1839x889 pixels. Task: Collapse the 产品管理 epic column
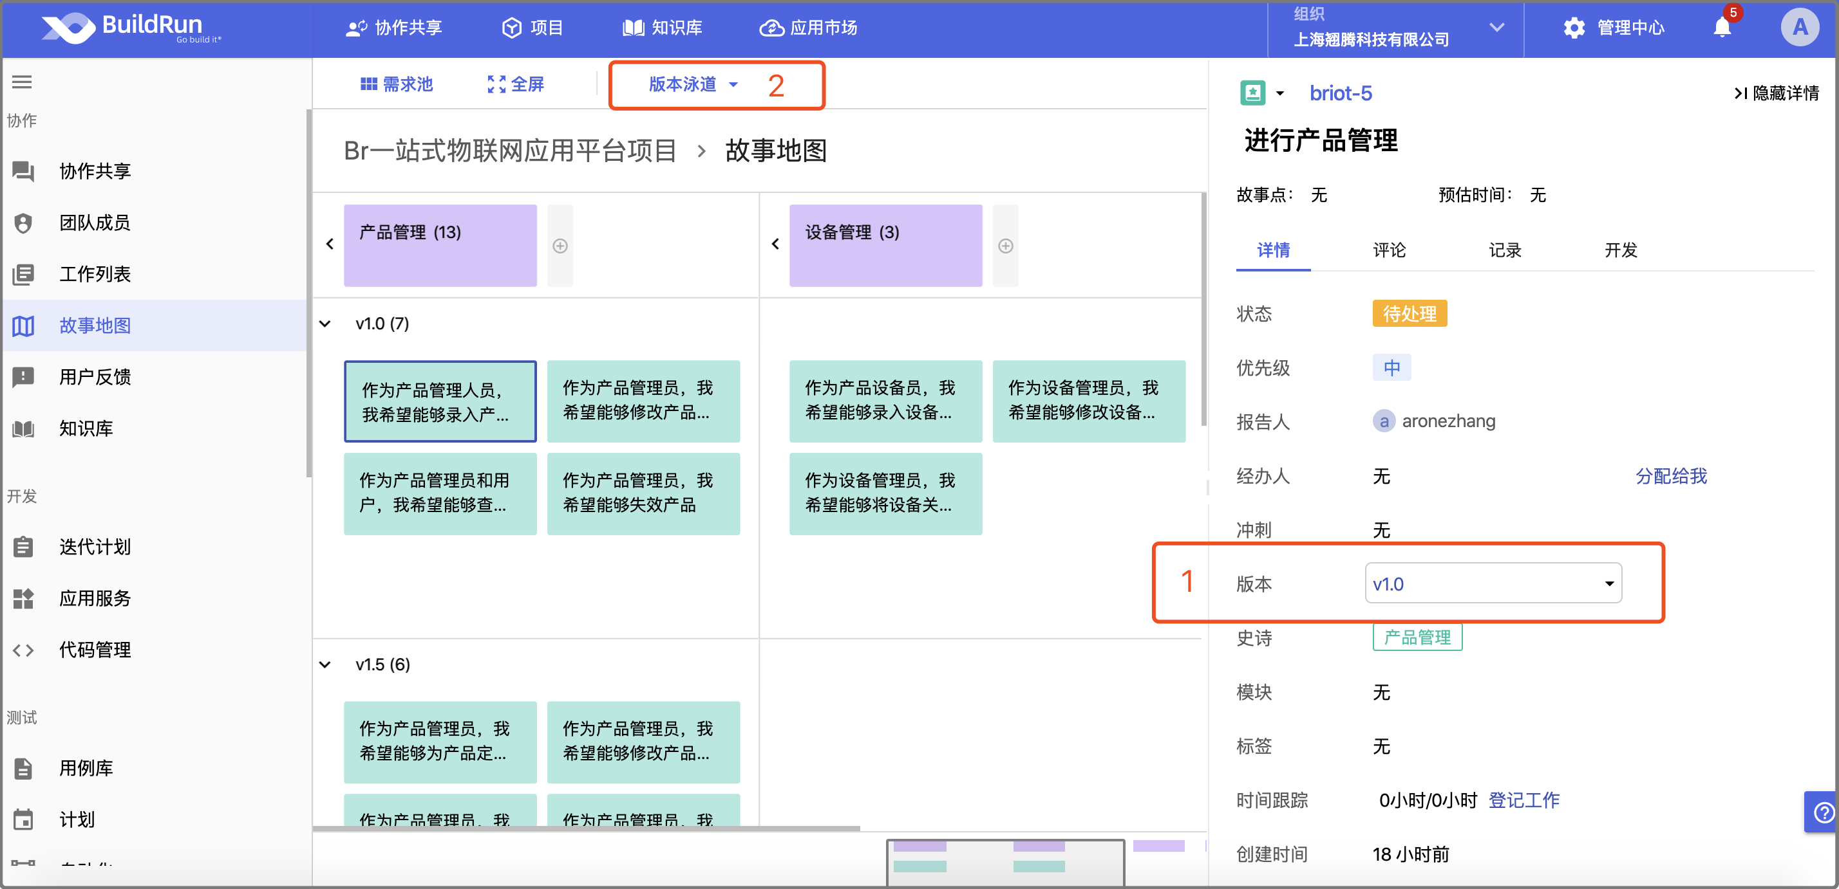tap(330, 244)
